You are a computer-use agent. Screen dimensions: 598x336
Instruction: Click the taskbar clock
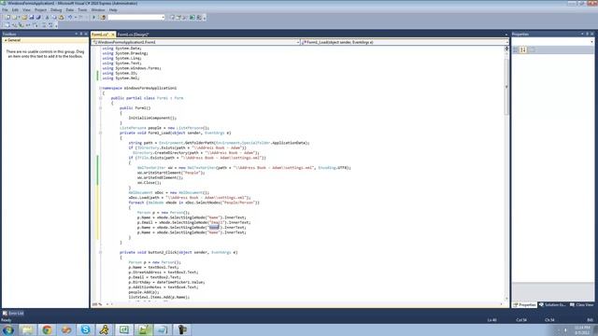click(582, 329)
